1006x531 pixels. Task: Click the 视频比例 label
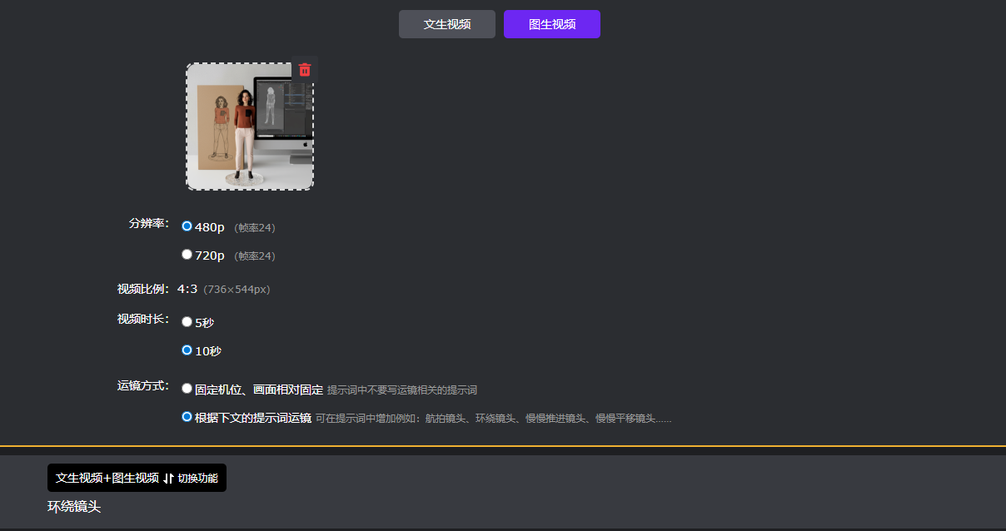[143, 290]
